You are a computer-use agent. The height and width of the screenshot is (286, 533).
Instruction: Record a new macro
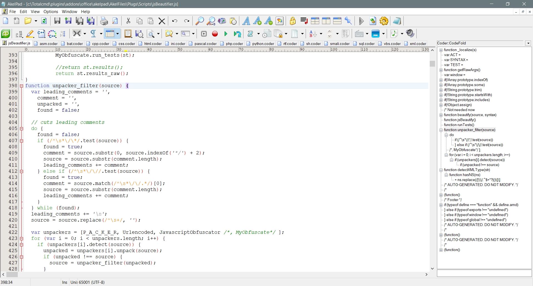215,34
